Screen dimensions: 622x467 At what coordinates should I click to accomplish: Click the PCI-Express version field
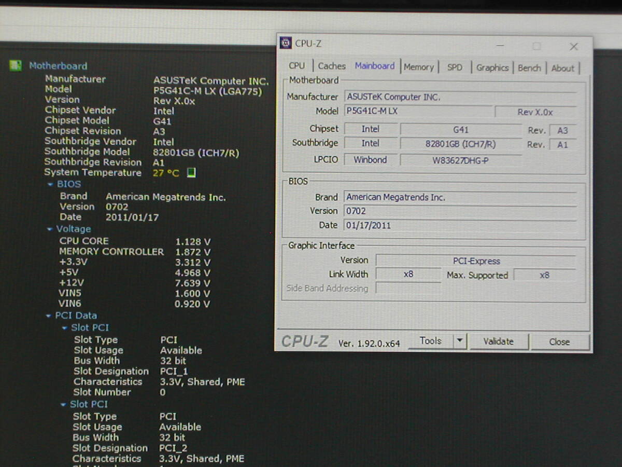[x=476, y=261]
